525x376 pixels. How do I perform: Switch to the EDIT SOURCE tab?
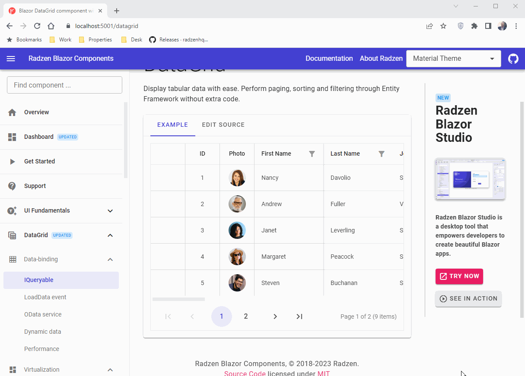point(223,125)
